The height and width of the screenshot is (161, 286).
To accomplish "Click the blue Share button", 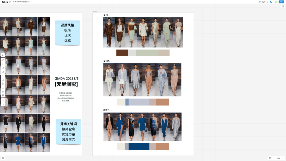I will 281,2.
